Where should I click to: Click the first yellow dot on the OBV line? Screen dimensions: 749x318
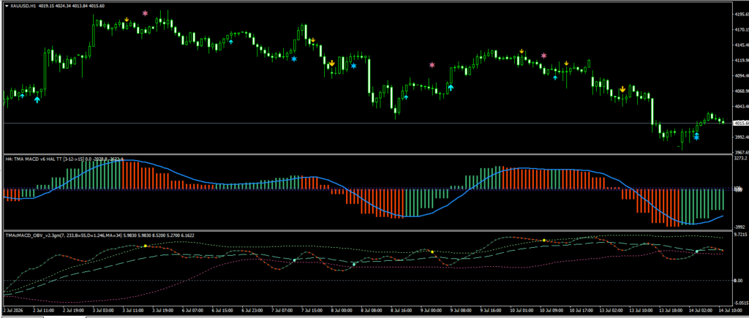click(x=146, y=246)
